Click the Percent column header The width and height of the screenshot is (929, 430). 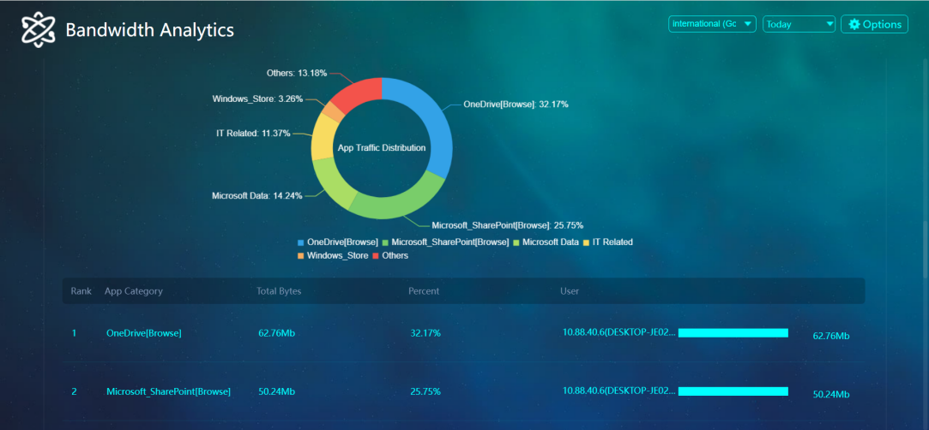(424, 291)
